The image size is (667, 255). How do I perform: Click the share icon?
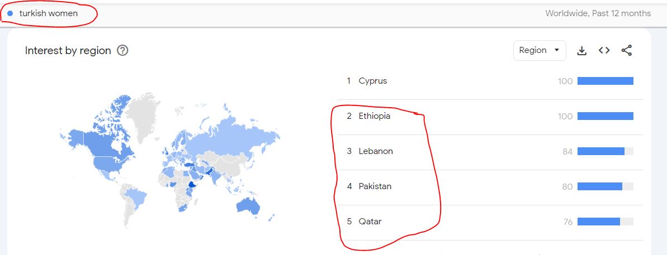click(627, 51)
